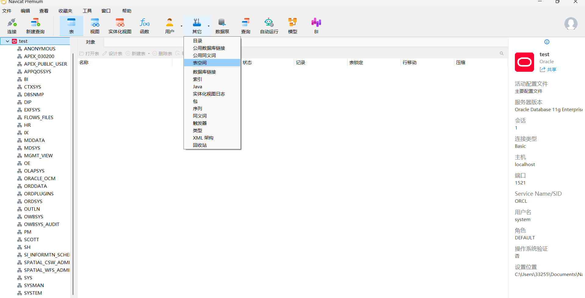This screenshot has width=585, height=298.
Task: Sort by Name (名称) column header
Action: 125,63
